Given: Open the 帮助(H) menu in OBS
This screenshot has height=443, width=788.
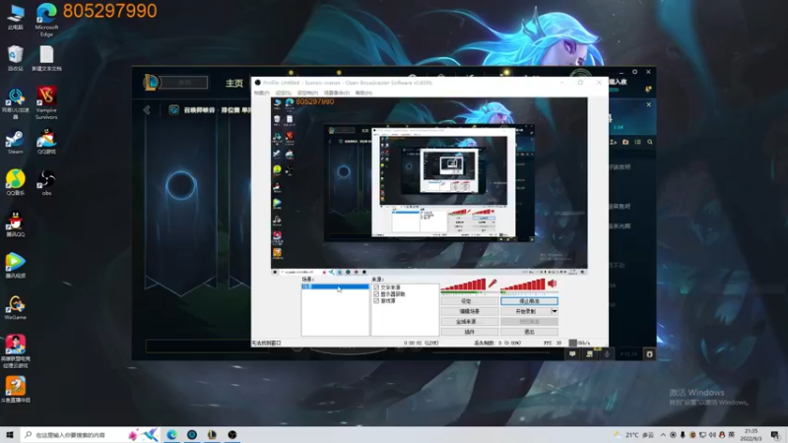Looking at the screenshot, I should (363, 93).
